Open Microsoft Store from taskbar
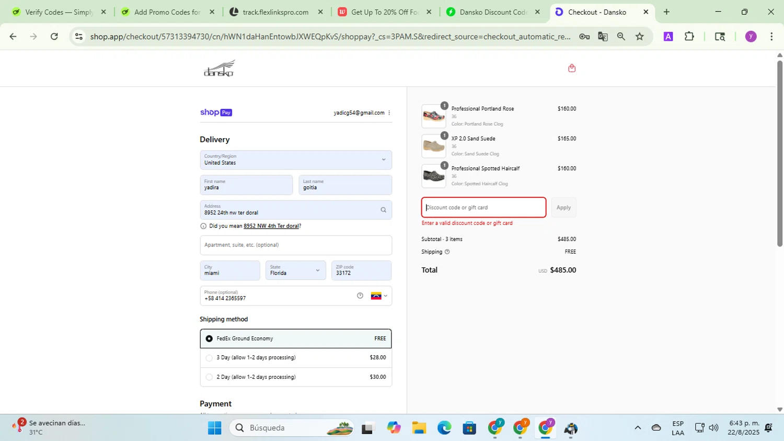784x441 pixels. [x=469, y=428]
